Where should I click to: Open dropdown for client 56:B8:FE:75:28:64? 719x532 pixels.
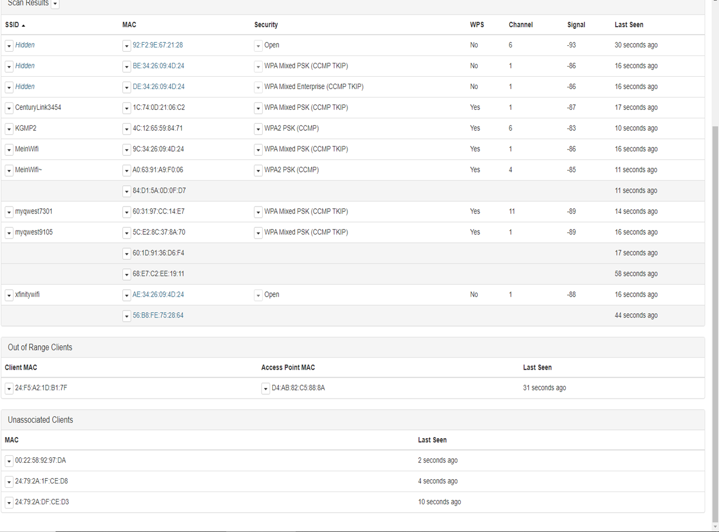click(x=127, y=316)
